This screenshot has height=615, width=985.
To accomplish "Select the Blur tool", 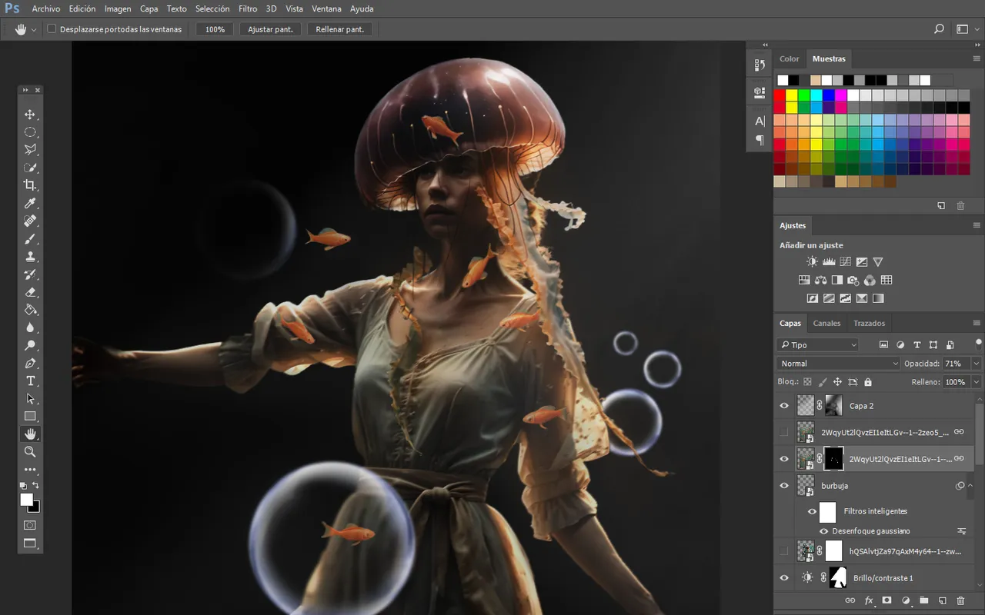I will pyautogui.click(x=30, y=327).
